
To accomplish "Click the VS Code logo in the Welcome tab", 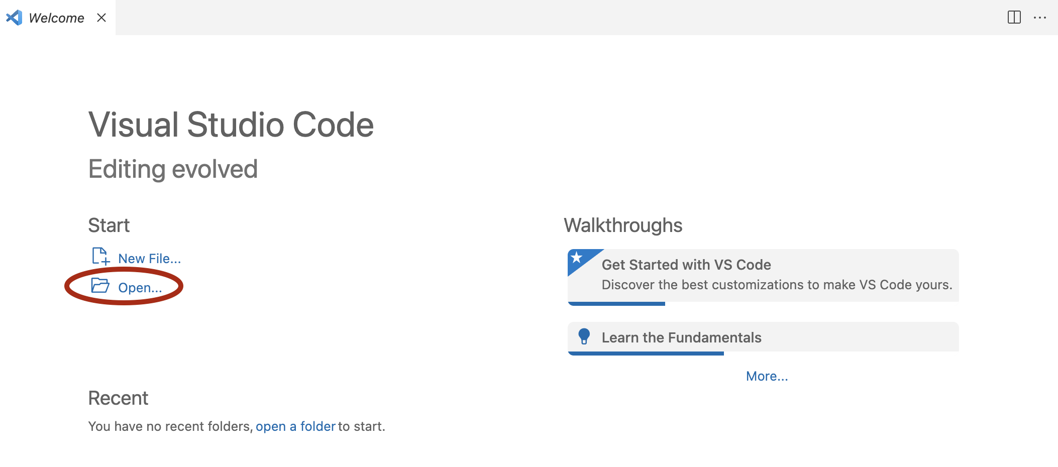I will (x=14, y=18).
